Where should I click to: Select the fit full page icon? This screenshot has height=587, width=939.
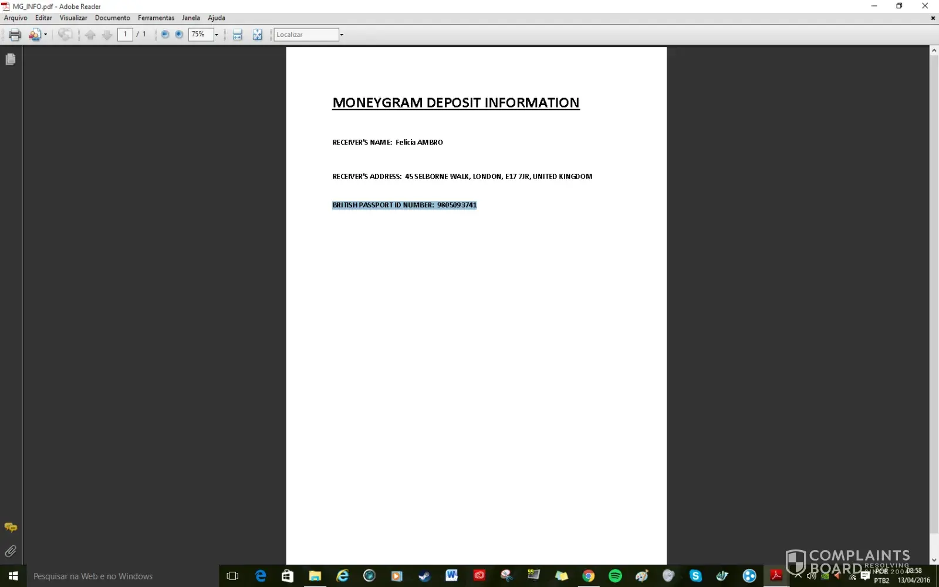tap(257, 35)
